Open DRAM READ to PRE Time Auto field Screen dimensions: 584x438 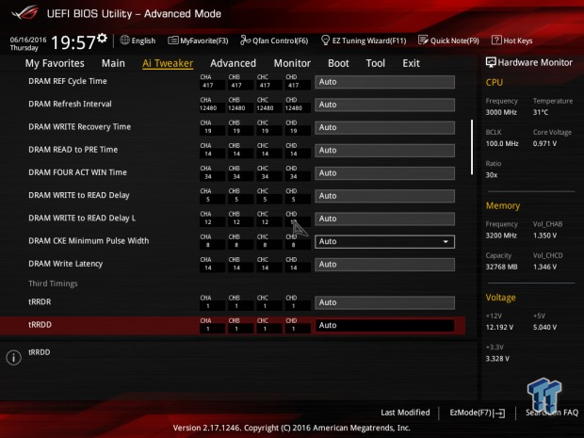point(384,151)
